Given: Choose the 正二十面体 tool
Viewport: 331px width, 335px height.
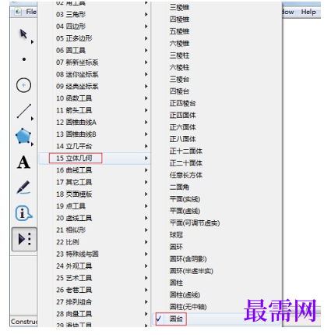Looking at the screenshot, I should (x=186, y=163).
